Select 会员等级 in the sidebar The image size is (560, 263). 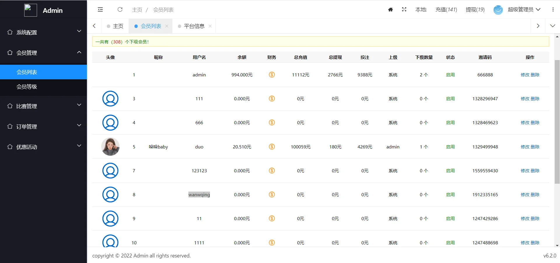click(27, 87)
